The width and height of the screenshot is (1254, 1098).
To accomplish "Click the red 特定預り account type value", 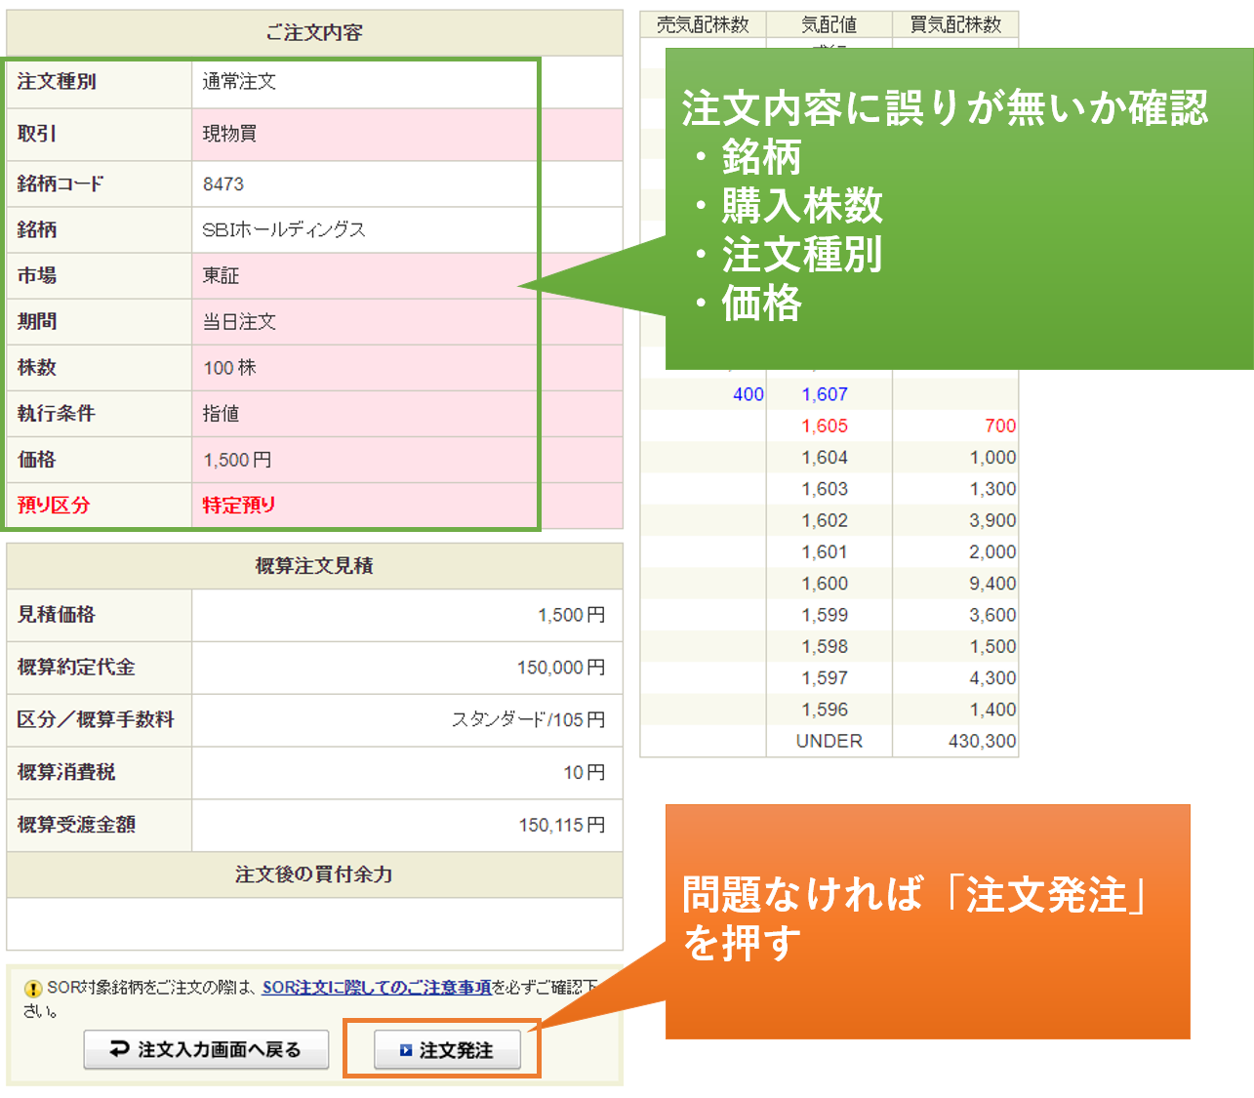I will click(x=239, y=506).
